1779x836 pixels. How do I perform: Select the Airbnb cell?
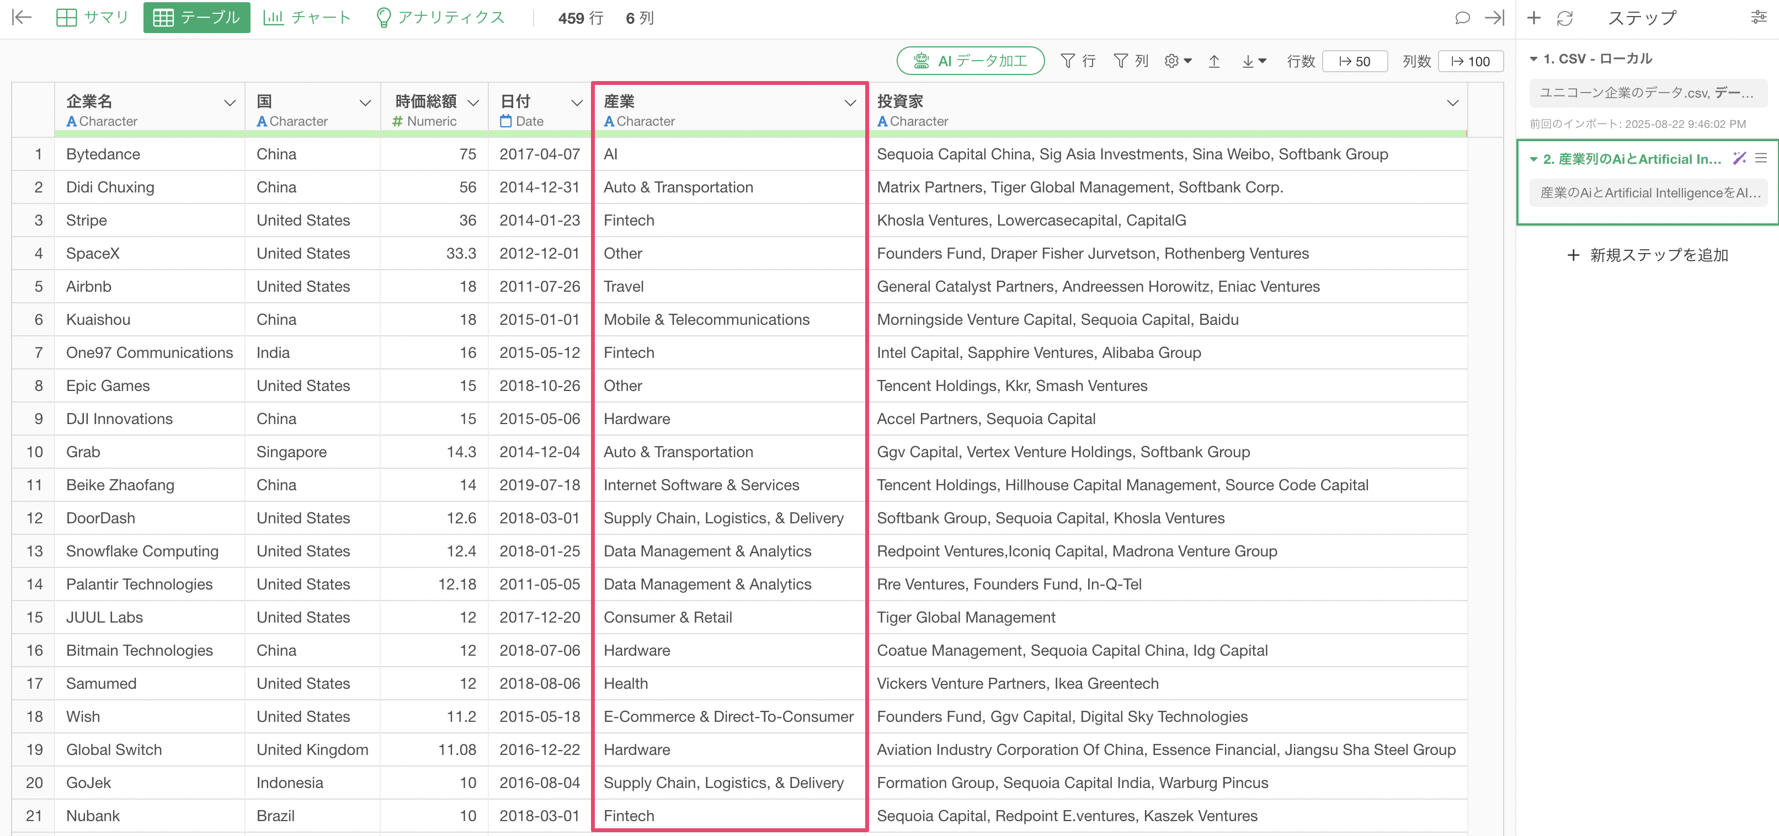150,287
